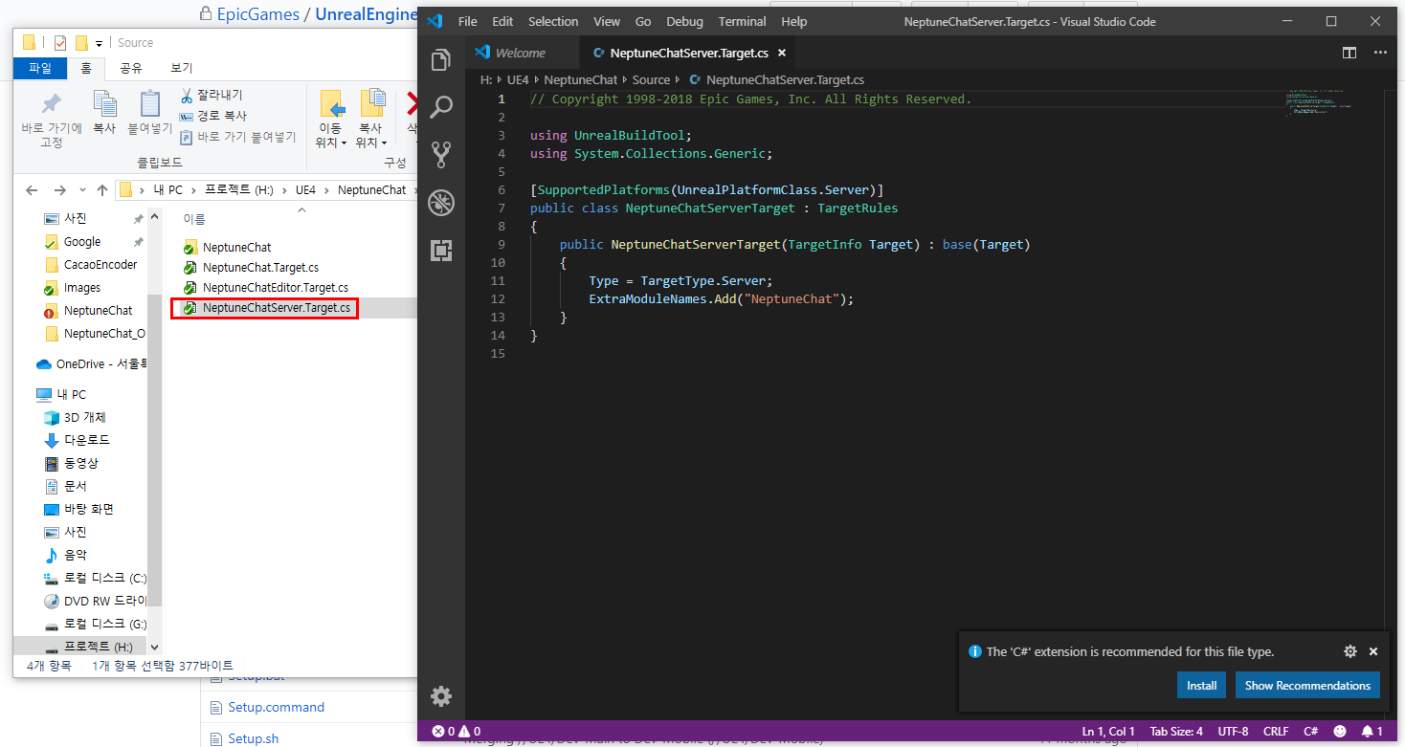Change Tab Size: 4 in the status bar
This screenshot has height=747, width=1405.
(x=1176, y=731)
